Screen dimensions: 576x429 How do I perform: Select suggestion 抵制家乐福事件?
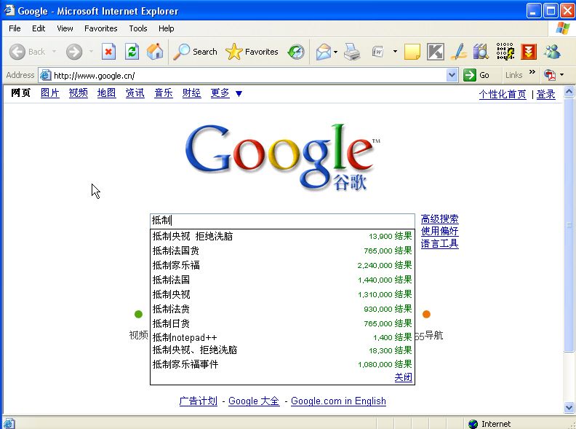coord(282,364)
